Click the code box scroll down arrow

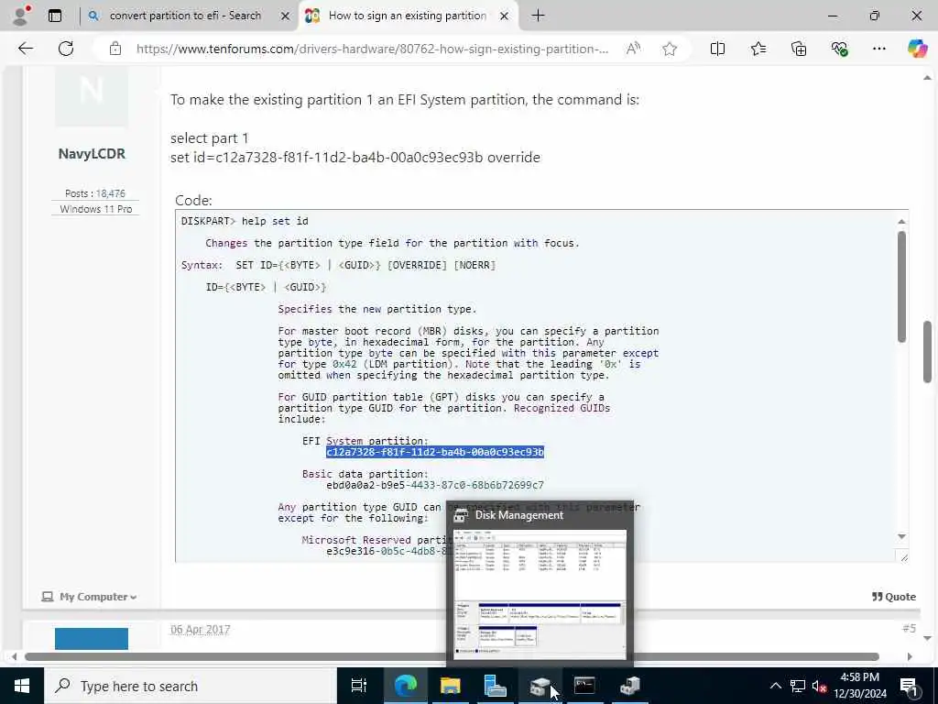click(x=901, y=536)
